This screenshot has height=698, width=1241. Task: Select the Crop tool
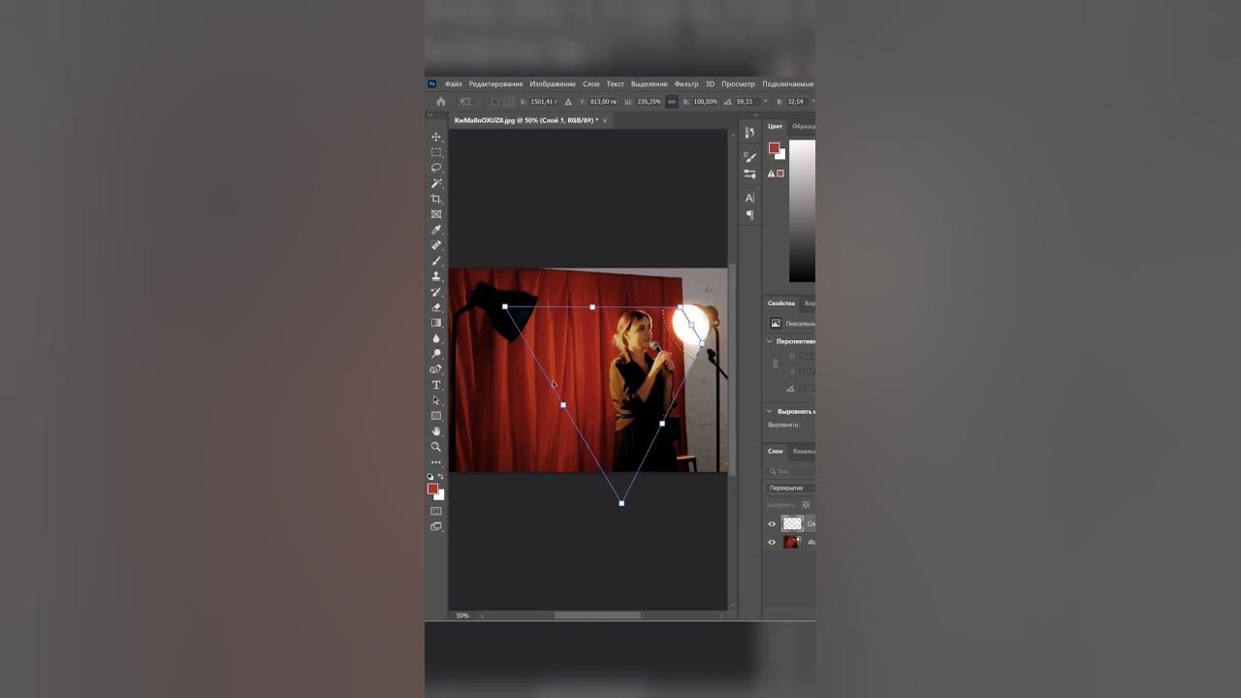(x=436, y=199)
